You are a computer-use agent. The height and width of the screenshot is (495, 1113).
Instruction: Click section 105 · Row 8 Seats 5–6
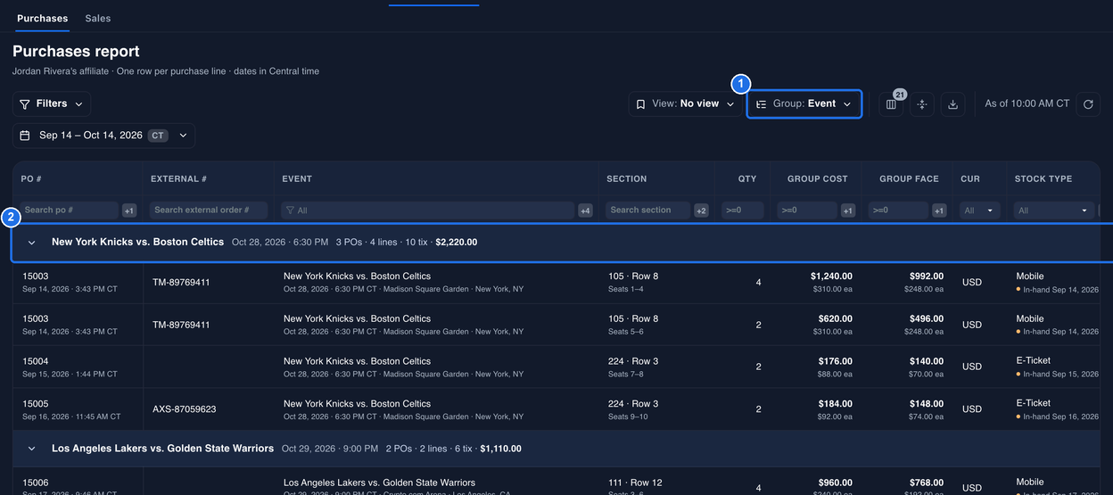coord(633,325)
